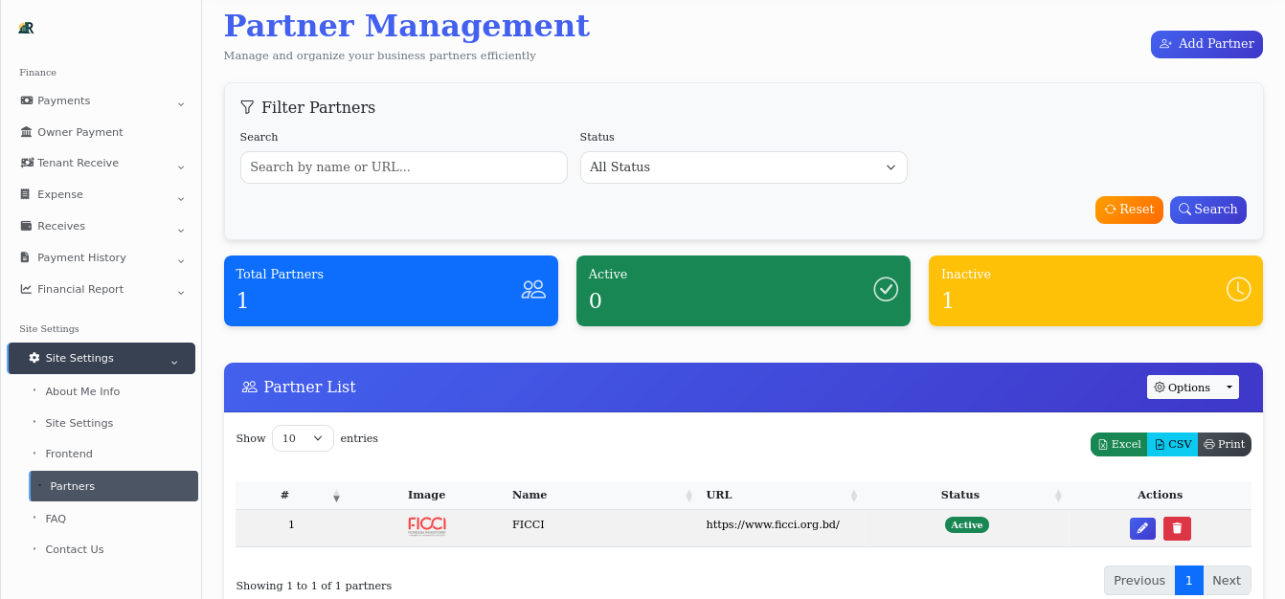Click the Search partners input field

click(x=403, y=167)
